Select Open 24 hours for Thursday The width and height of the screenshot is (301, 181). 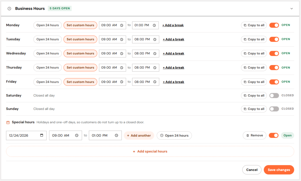pos(48,68)
